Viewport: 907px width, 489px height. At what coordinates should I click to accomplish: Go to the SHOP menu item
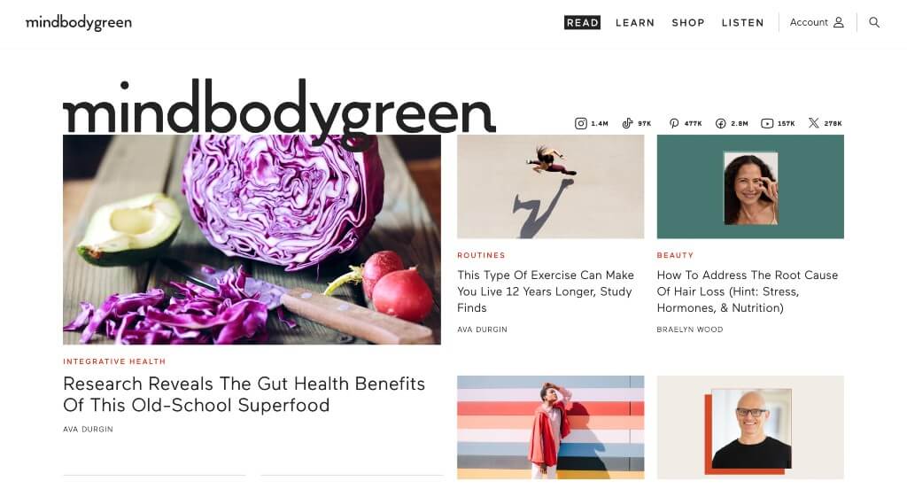[687, 22]
